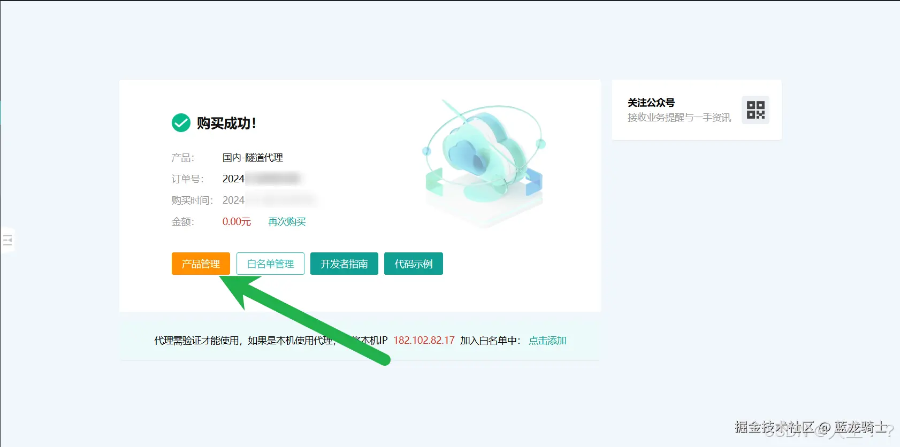This screenshot has width=900, height=447.
Task: Click 接收业务提醒与一手资讯 text
Action: [679, 118]
